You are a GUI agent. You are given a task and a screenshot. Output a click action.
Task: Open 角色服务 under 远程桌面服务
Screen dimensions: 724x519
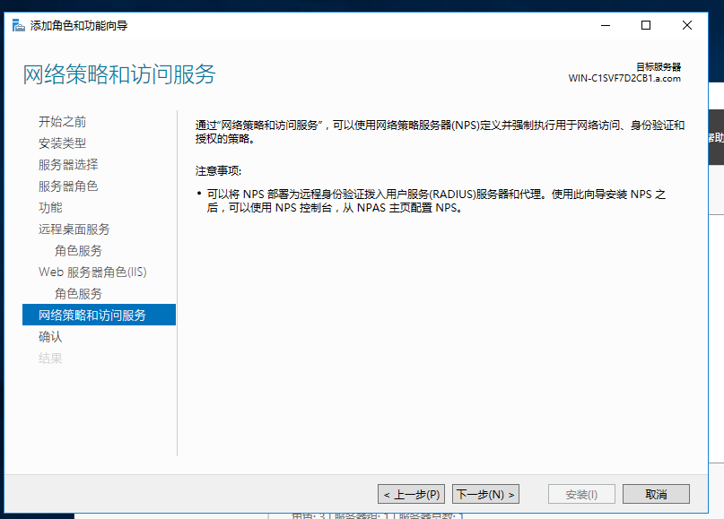point(78,250)
